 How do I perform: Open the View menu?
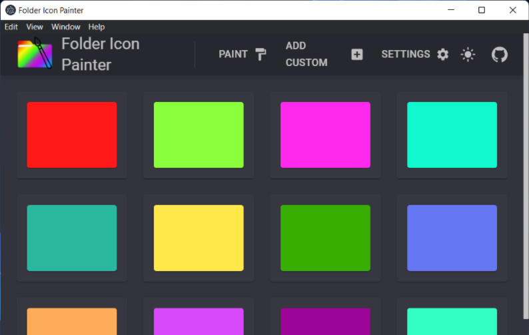point(35,27)
